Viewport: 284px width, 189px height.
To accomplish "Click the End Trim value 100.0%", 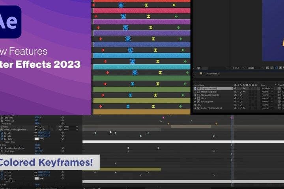I will [x=38, y=118].
